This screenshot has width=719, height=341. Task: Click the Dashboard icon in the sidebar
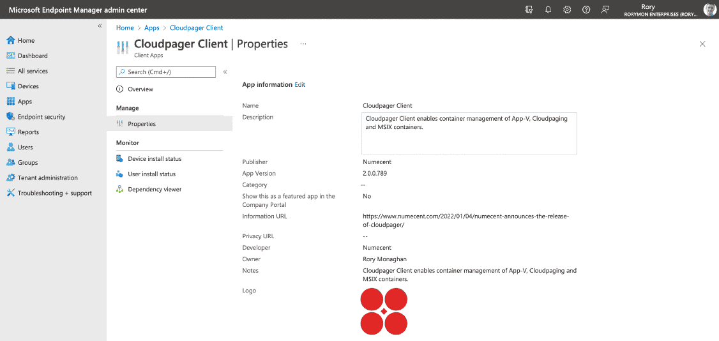pos(11,56)
